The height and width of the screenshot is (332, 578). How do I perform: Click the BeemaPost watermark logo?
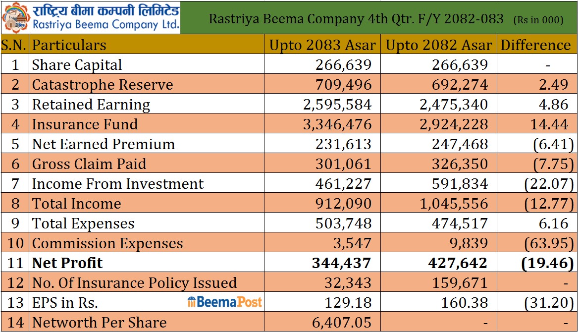click(x=224, y=302)
